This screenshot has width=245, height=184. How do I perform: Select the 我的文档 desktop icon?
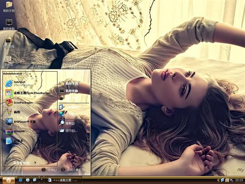(8, 6)
